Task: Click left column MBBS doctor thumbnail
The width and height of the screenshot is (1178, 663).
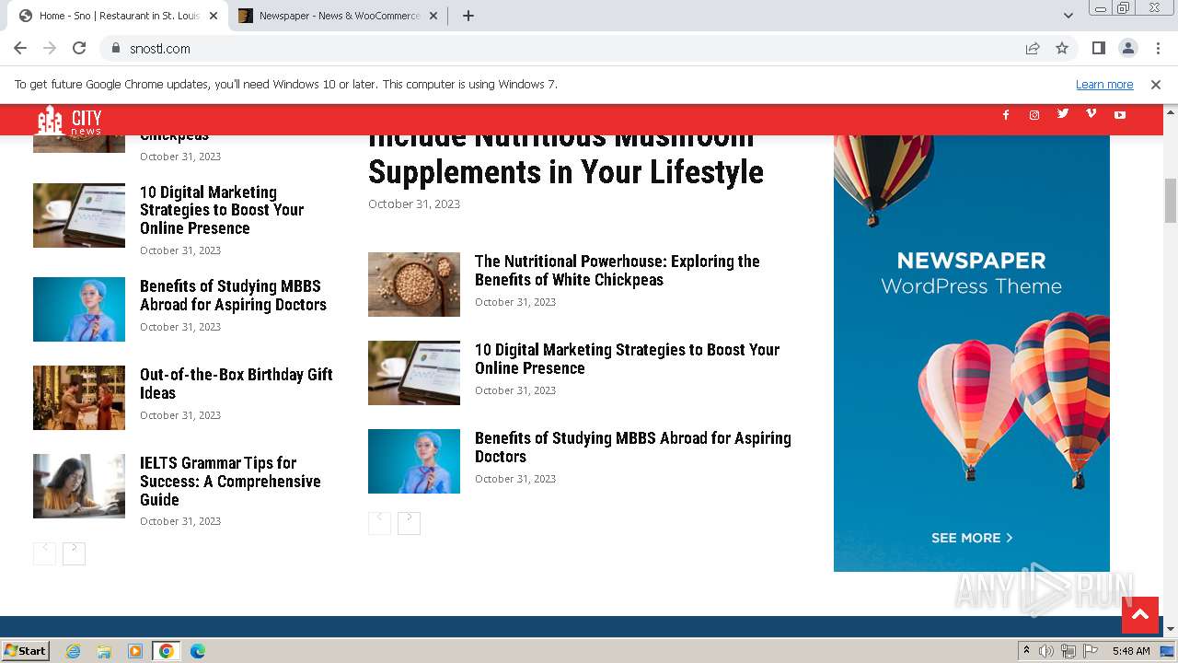Action: tap(79, 309)
